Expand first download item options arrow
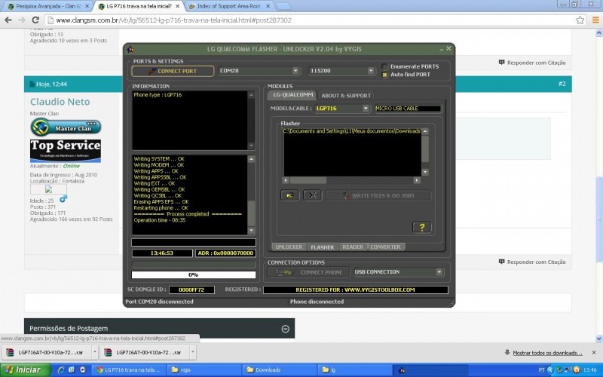Viewport: 603px width, 377px height. pyautogui.click(x=95, y=352)
